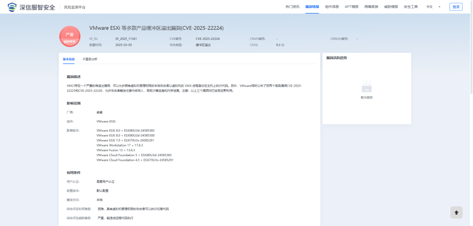Click the trigger method value 本地
Viewport: 473px width, 226px height.
tap(99, 200)
